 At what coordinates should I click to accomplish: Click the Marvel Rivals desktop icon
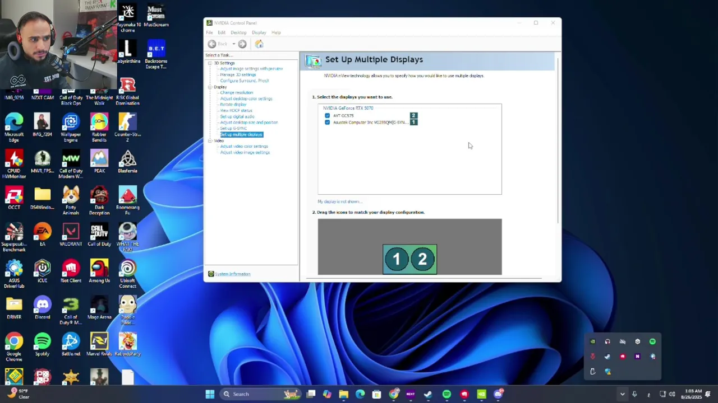pyautogui.click(x=99, y=344)
